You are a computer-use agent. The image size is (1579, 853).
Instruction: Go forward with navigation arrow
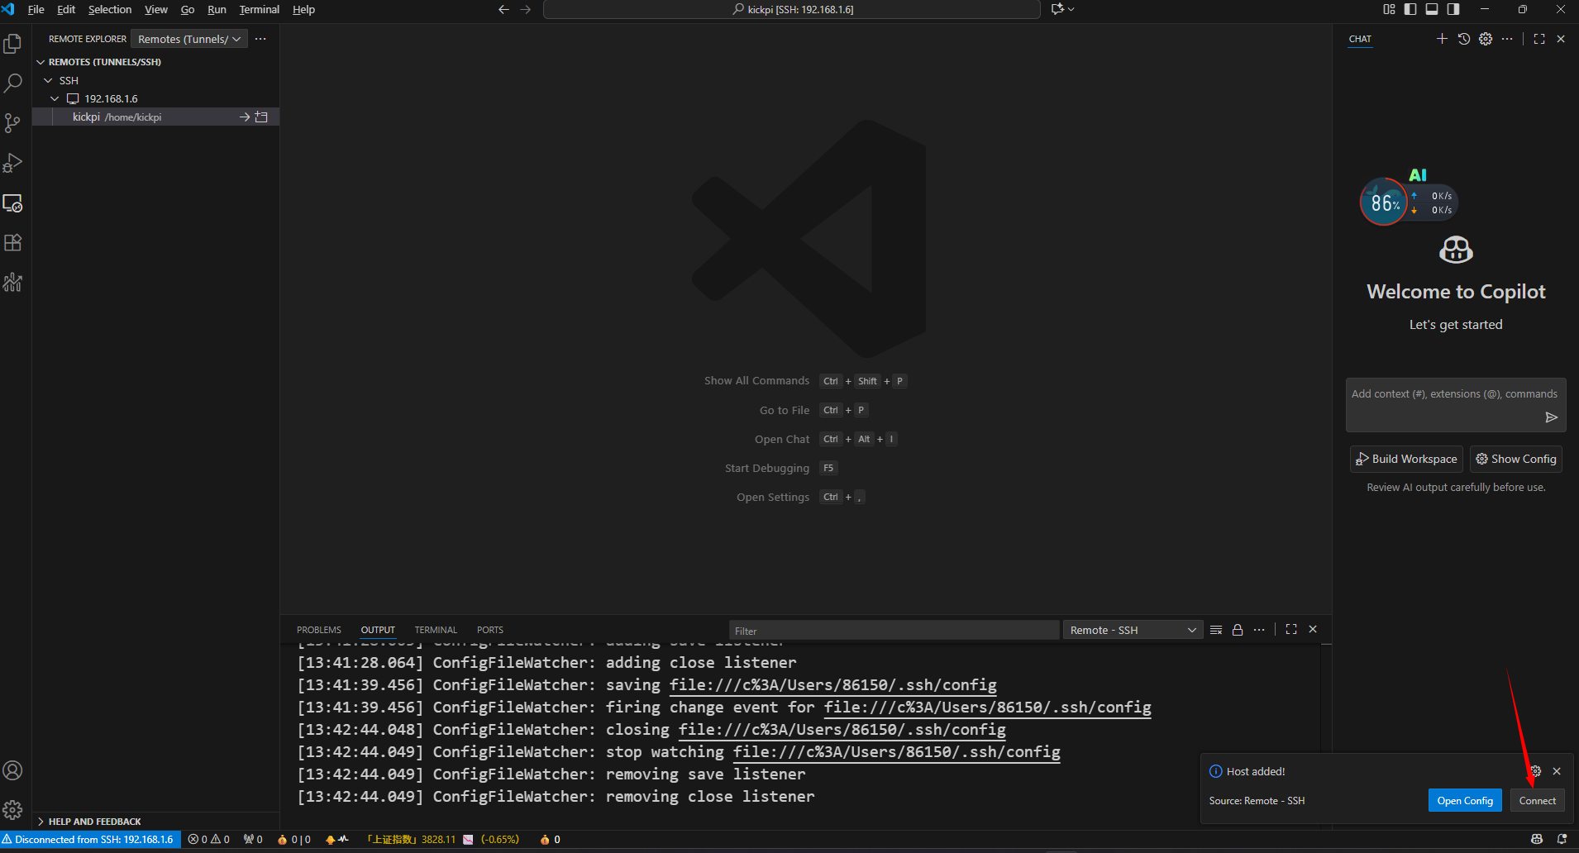[526, 9]
